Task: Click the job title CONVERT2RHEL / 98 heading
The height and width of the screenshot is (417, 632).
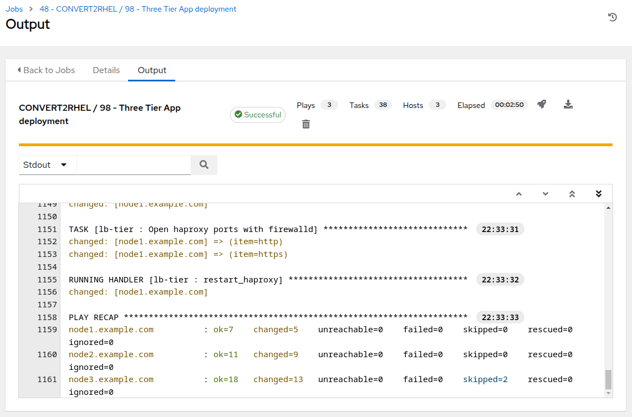Action: click(100, 114)
